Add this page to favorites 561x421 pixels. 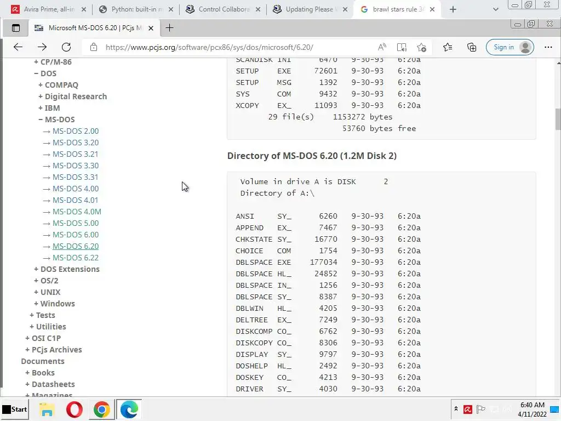pos(421,47)
